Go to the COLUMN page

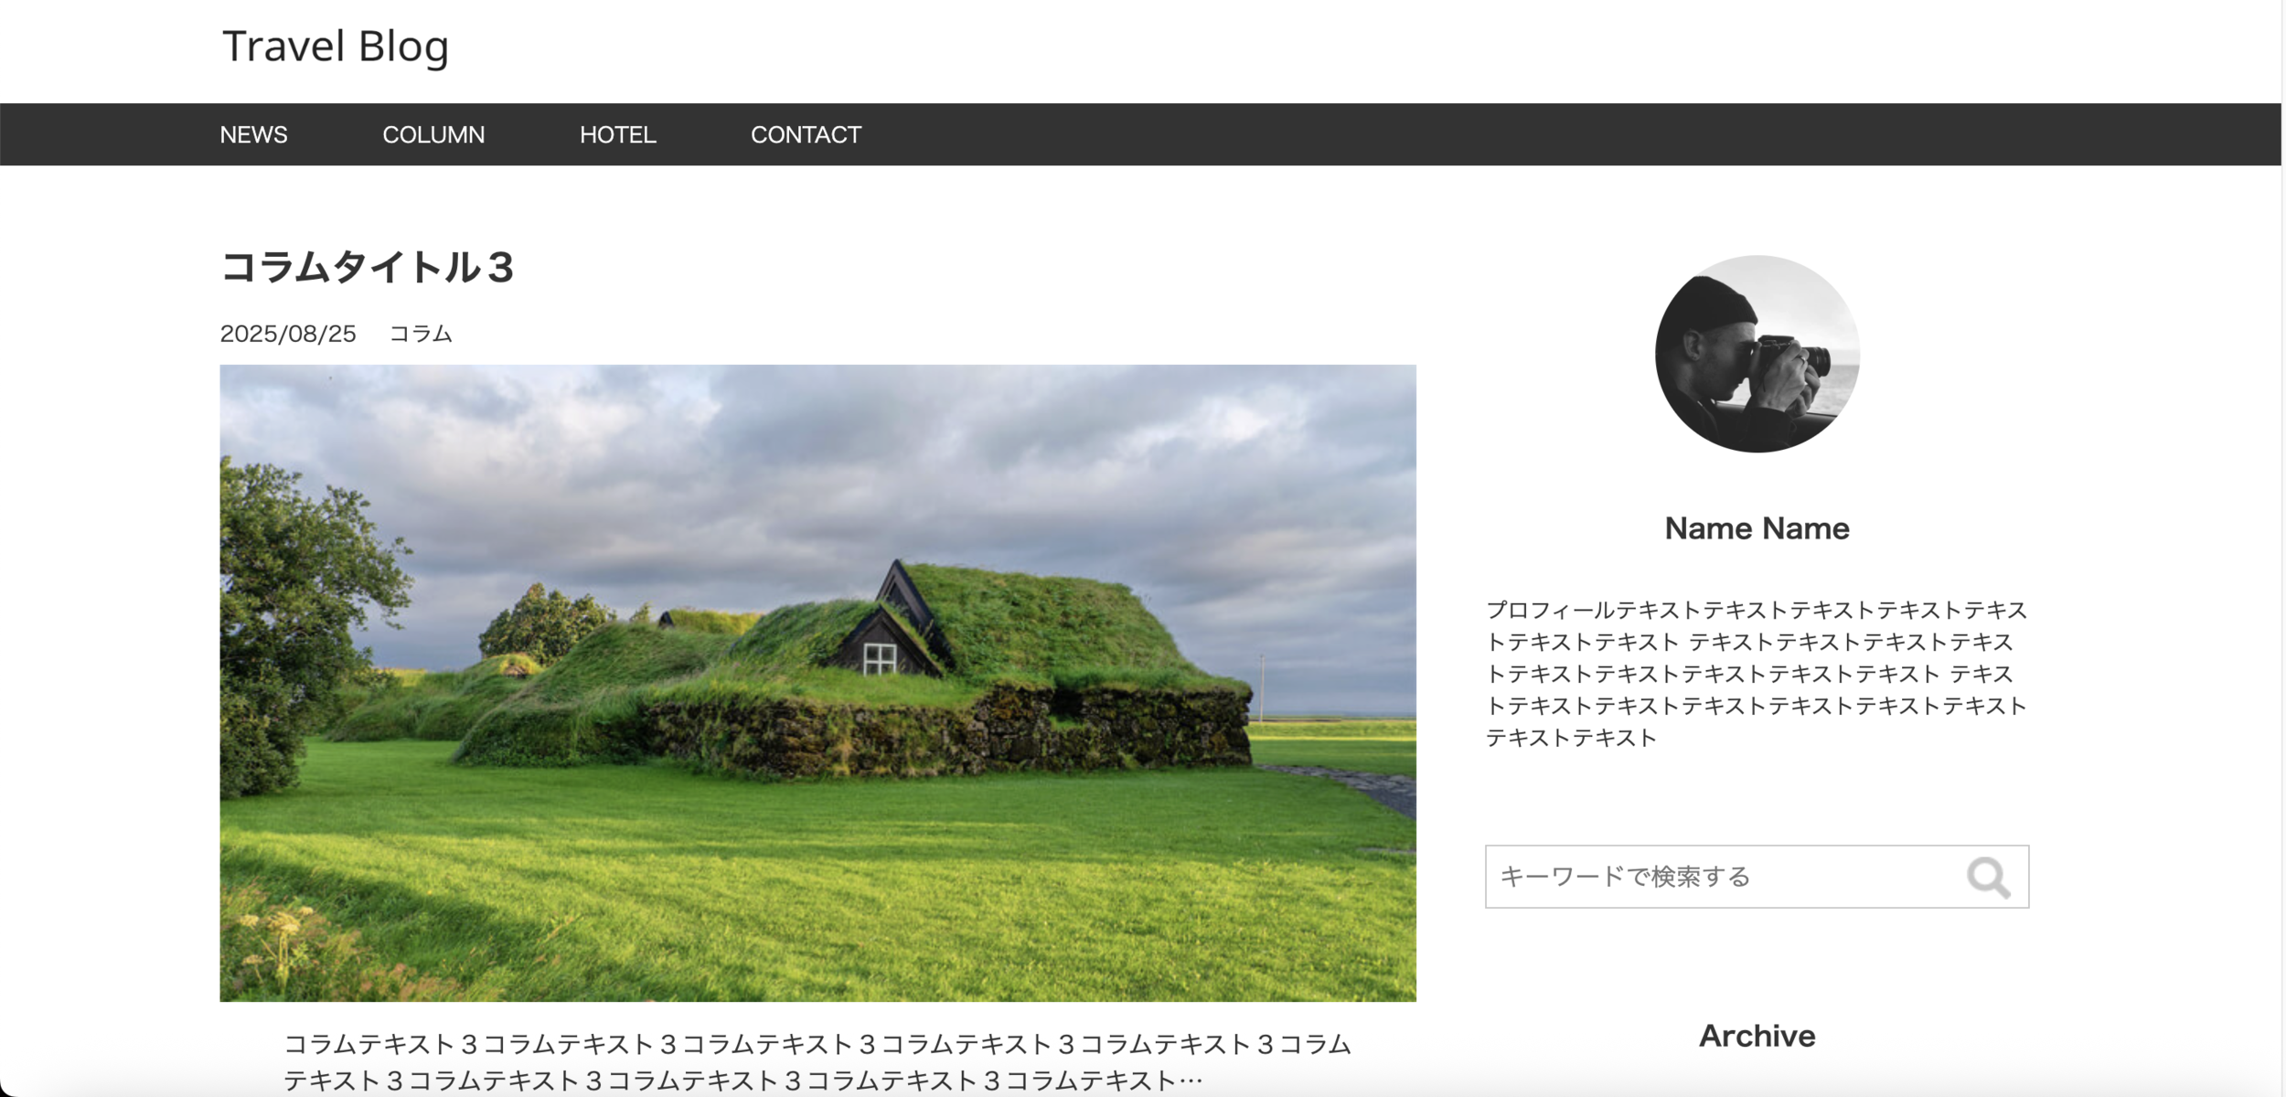[x=433, y=134]
